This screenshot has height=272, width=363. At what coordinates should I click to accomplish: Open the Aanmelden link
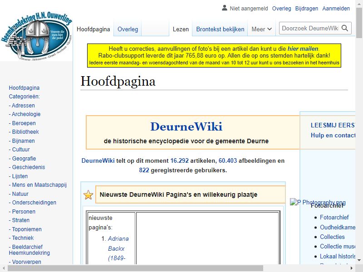(x=336, y=9)
